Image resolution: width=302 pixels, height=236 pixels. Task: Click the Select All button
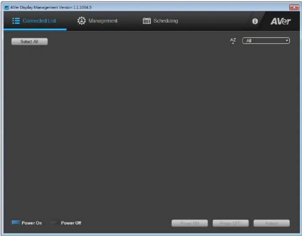pyautogui.click(x=29, y=42)
